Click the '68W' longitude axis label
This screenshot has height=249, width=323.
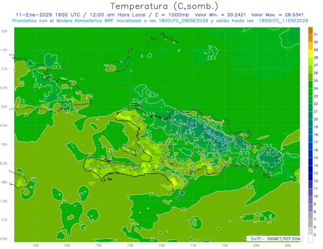tap(288, 245)
